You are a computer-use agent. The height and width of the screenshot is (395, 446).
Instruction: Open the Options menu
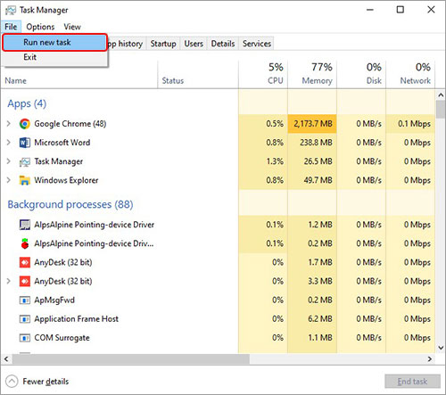pyautogui.click(x=40, y=27)
